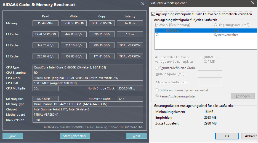Uncheck automatic Auslagerungsdateigröße management checkbox
This screenshot has height=143, width=258.
pos(153,14)
